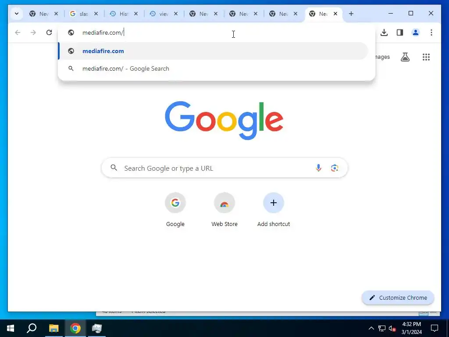Search by image with Google Lens icon

pos(335,168)
